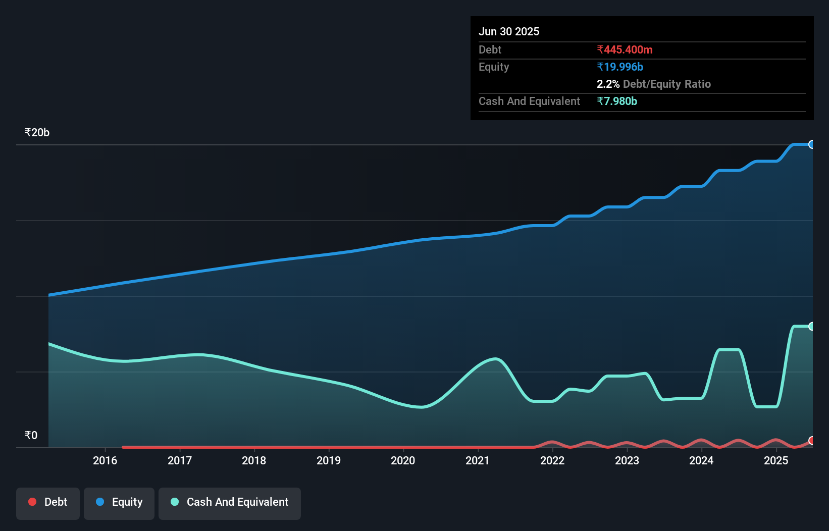Image resolution: width=829 pixels, height=531 pixels.
Task: Click the ₹0 y-axis label
Action: pos(31,436)
